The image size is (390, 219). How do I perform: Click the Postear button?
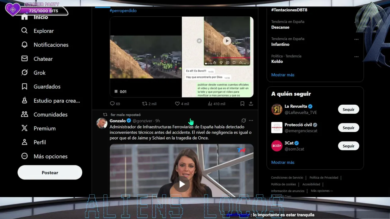(x=50, y=172)
